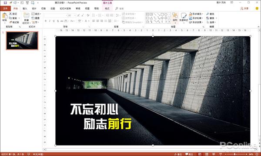This screenshot has width=261, height=156.
Task: Open Shape Fill dropdown
Action: click(x=196, y=14)
